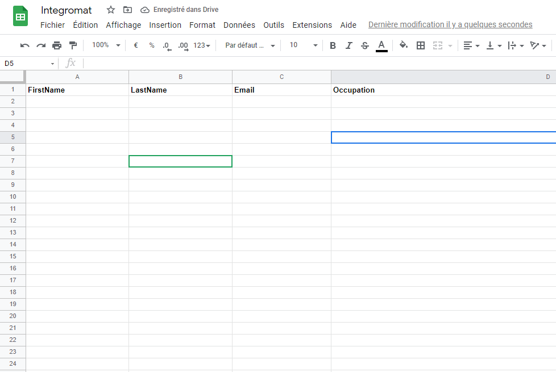Toggle strikethrough formatting
Viewport: 556px width, 372px height.
365,45
